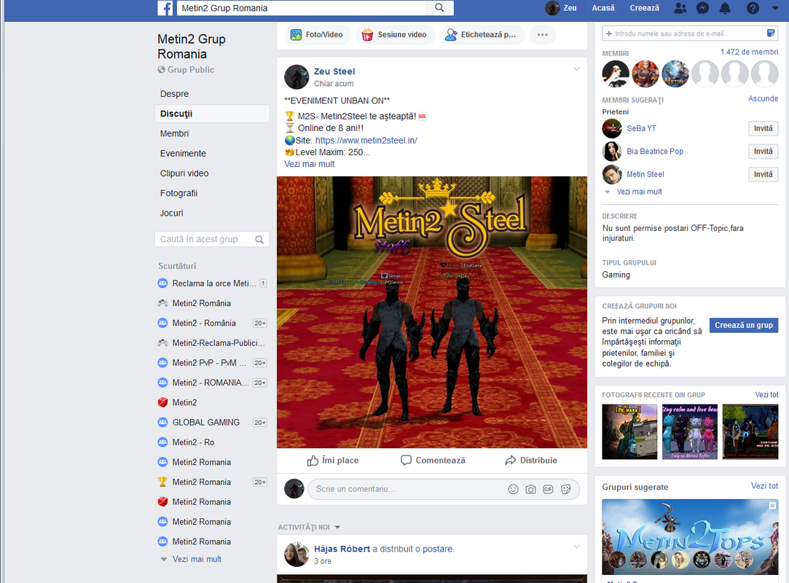Open Metin2-Reclama-Publici... shortcut
The height and width of the screenshot is (583, 789).
(x=212, y=343)
